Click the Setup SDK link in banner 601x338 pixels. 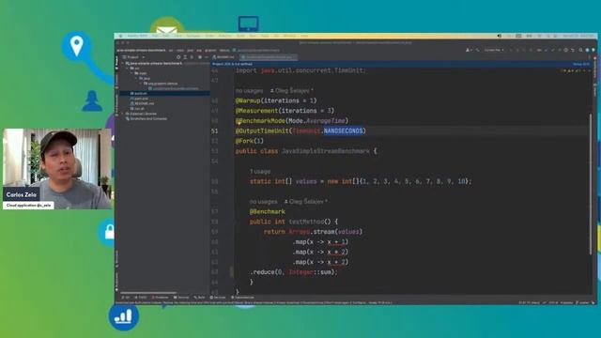581,64
